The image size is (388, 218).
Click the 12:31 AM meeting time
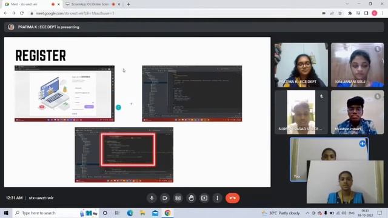click(x=14, y=198)
